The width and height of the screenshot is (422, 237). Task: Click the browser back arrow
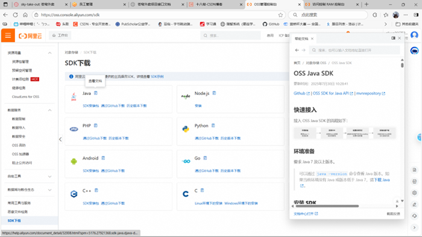pyautogui.click(x=5, y=15)
